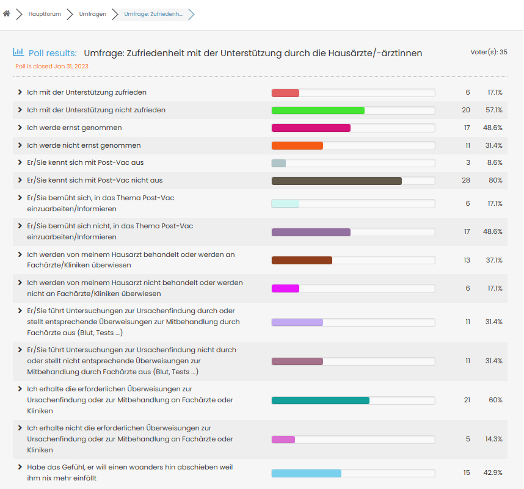This screenshot has width=524, height=489.
Task: Click the poll title about Hausärzte/-ärztinnen
Action: tap(253, 53)
